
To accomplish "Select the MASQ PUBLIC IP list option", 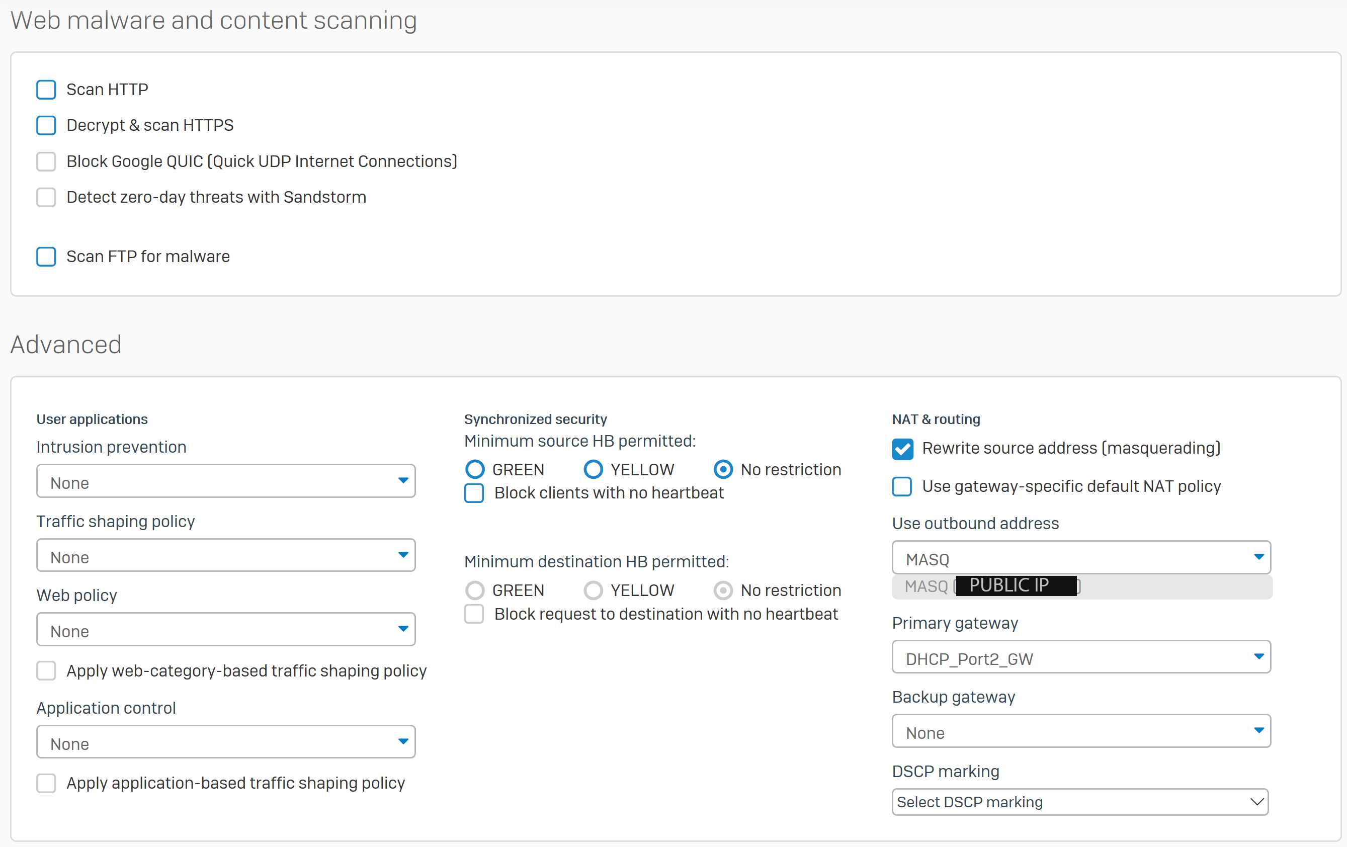I will pos(1082,587).
